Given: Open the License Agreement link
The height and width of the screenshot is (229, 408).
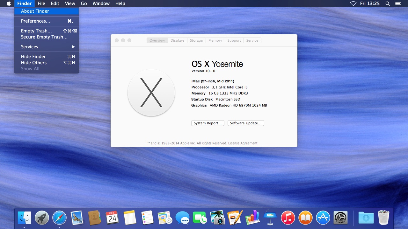Looking at the screenshot, I should coord(243,143).
